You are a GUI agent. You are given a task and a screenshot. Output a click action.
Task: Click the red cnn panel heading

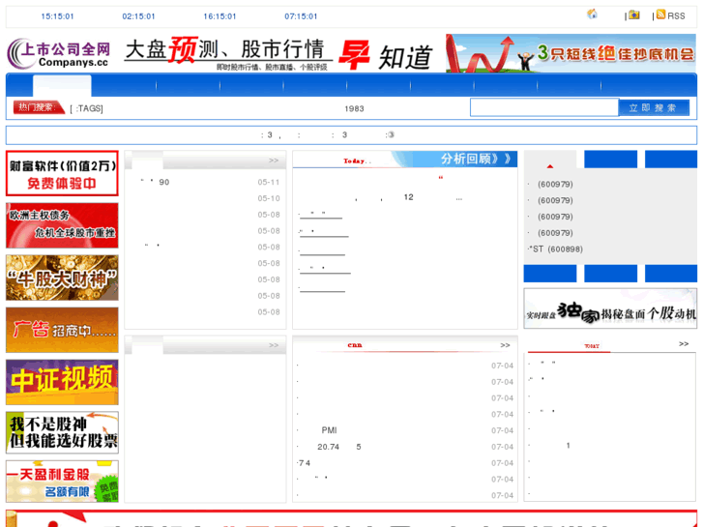[355, 345]
